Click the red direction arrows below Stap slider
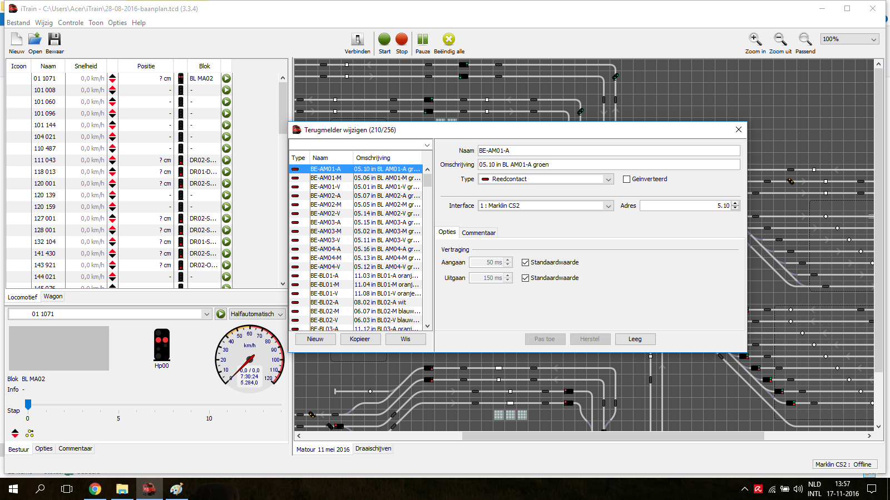Viewport: 890px width, 500px height. 15,433
